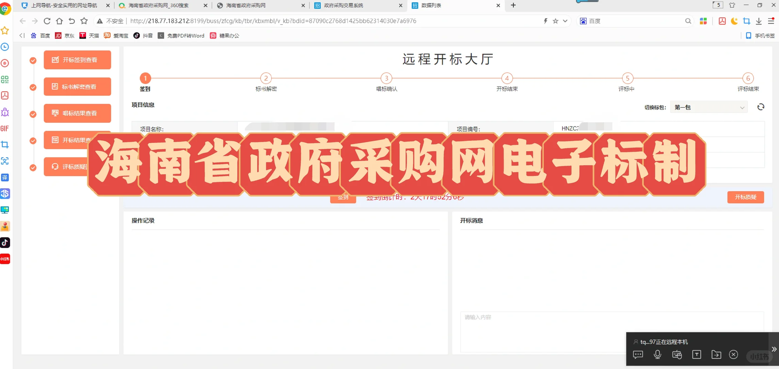The width and height of the screenshot is (779, 369).
Task: Enable the microphone on the remote control bar
Action: point(657,355)
